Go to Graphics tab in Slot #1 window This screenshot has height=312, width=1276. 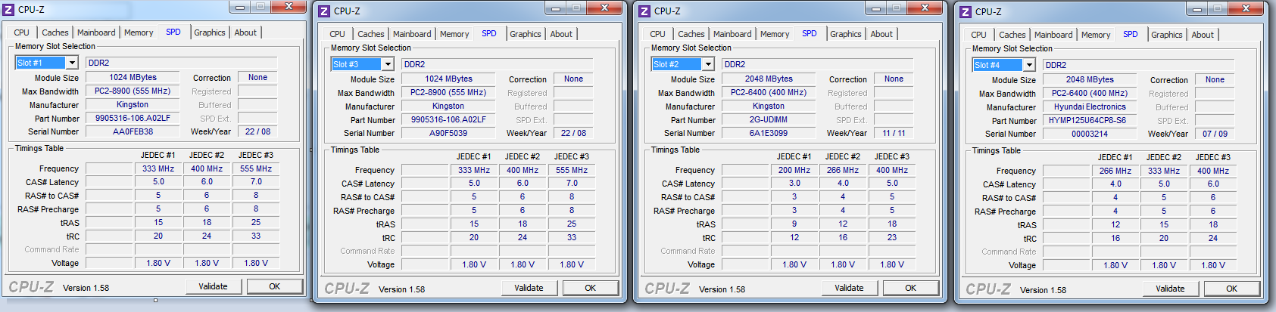[x=210, y=32]
